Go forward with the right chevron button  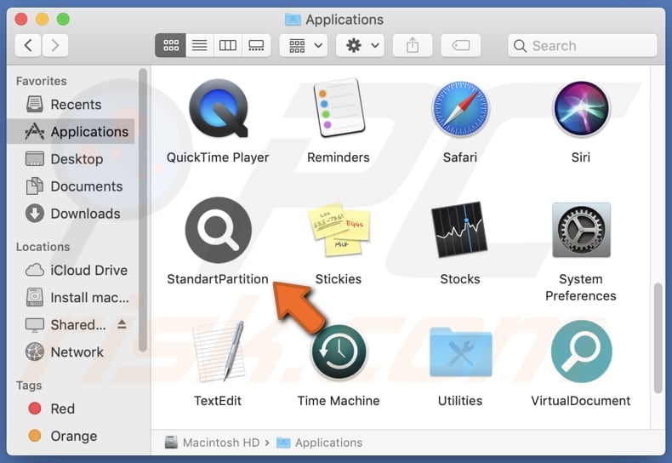(54, 45)
